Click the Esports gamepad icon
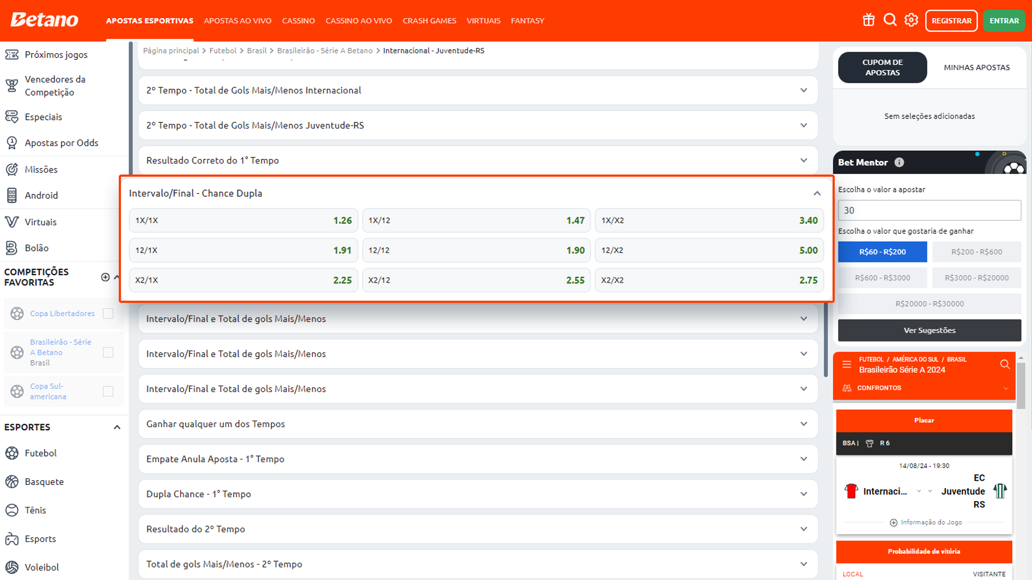 pyautogui.click(x=12, y=539)
